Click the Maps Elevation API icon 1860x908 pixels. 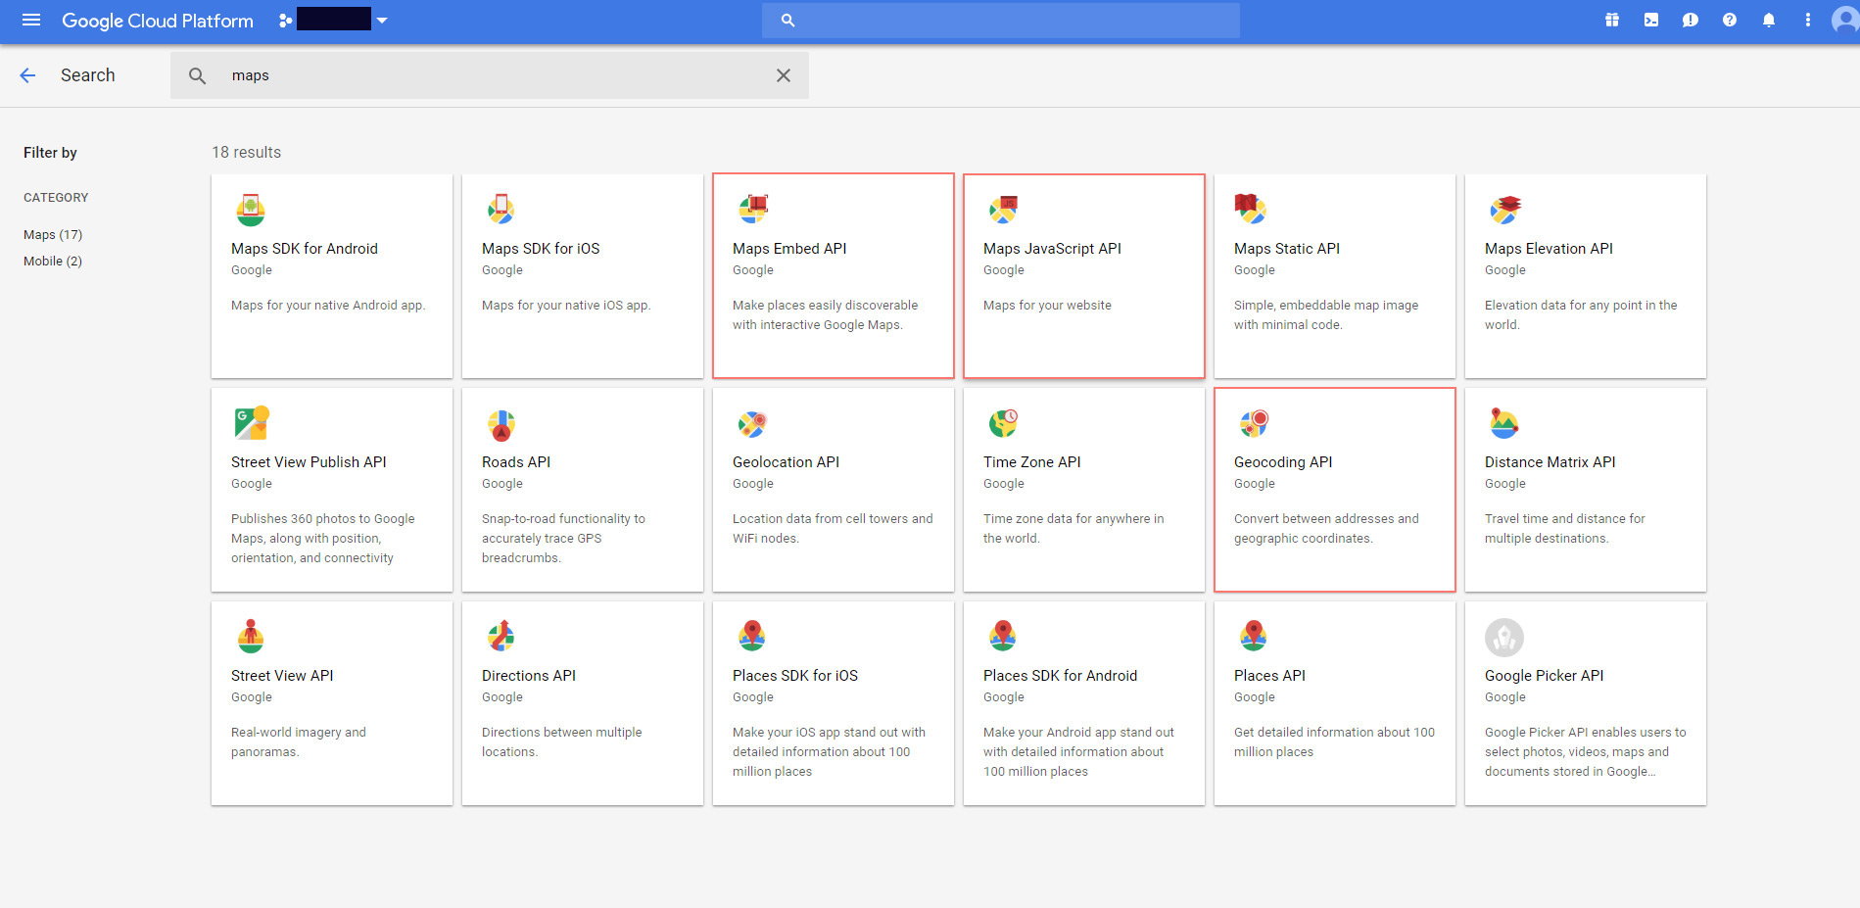click(x=1504, y=210)
